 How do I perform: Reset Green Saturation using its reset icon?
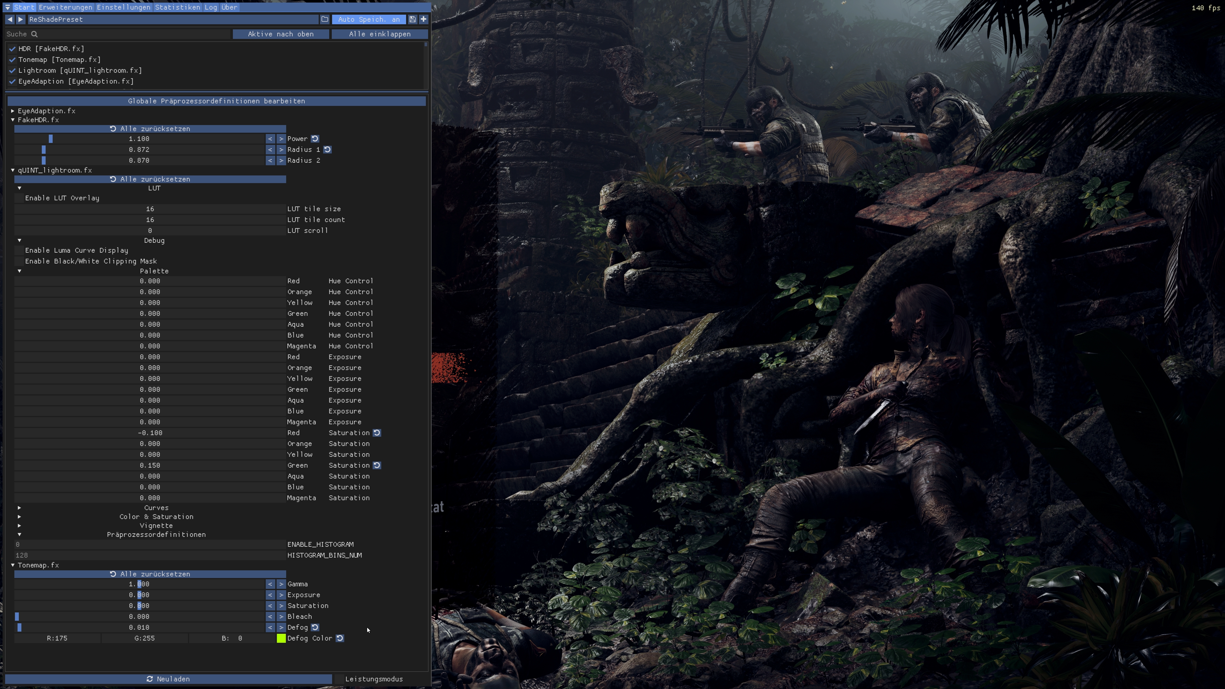point(377,465)
